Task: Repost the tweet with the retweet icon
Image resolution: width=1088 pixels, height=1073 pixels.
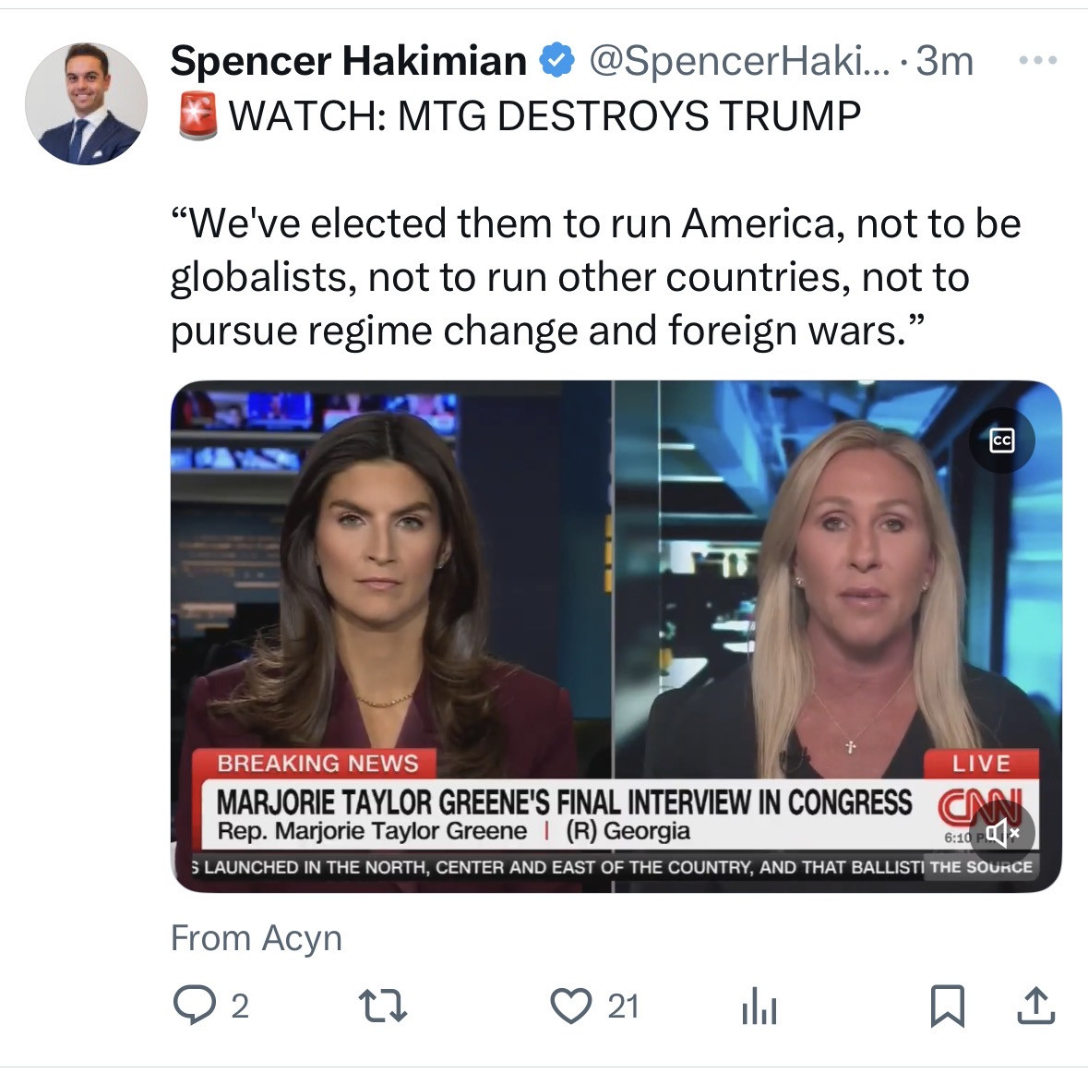Action: [382, 1007]
